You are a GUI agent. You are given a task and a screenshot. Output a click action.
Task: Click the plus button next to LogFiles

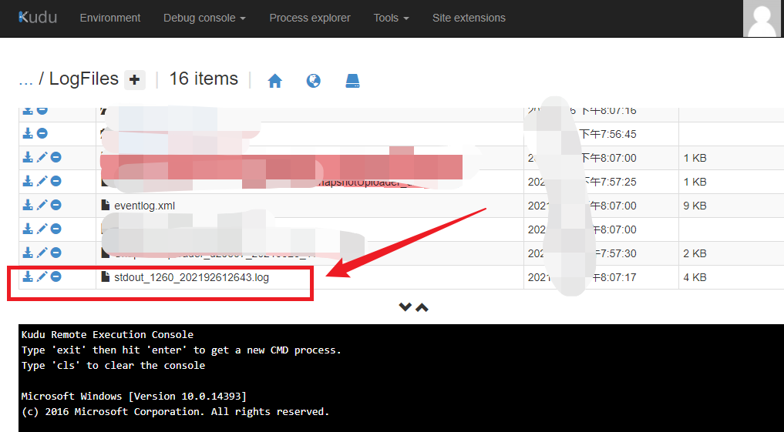(x=135, y=79)
